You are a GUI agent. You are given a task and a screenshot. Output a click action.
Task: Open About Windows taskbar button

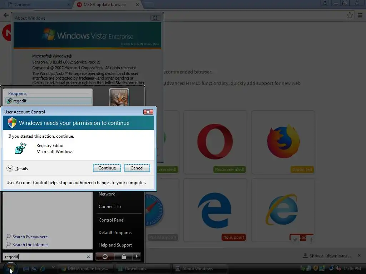pyautogui.click(x=200, y=269)
